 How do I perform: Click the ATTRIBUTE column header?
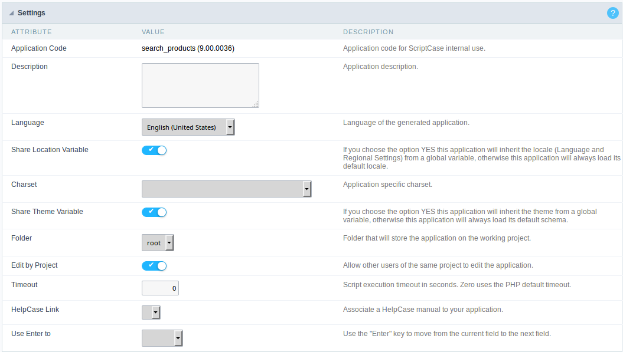pos(31,32)
